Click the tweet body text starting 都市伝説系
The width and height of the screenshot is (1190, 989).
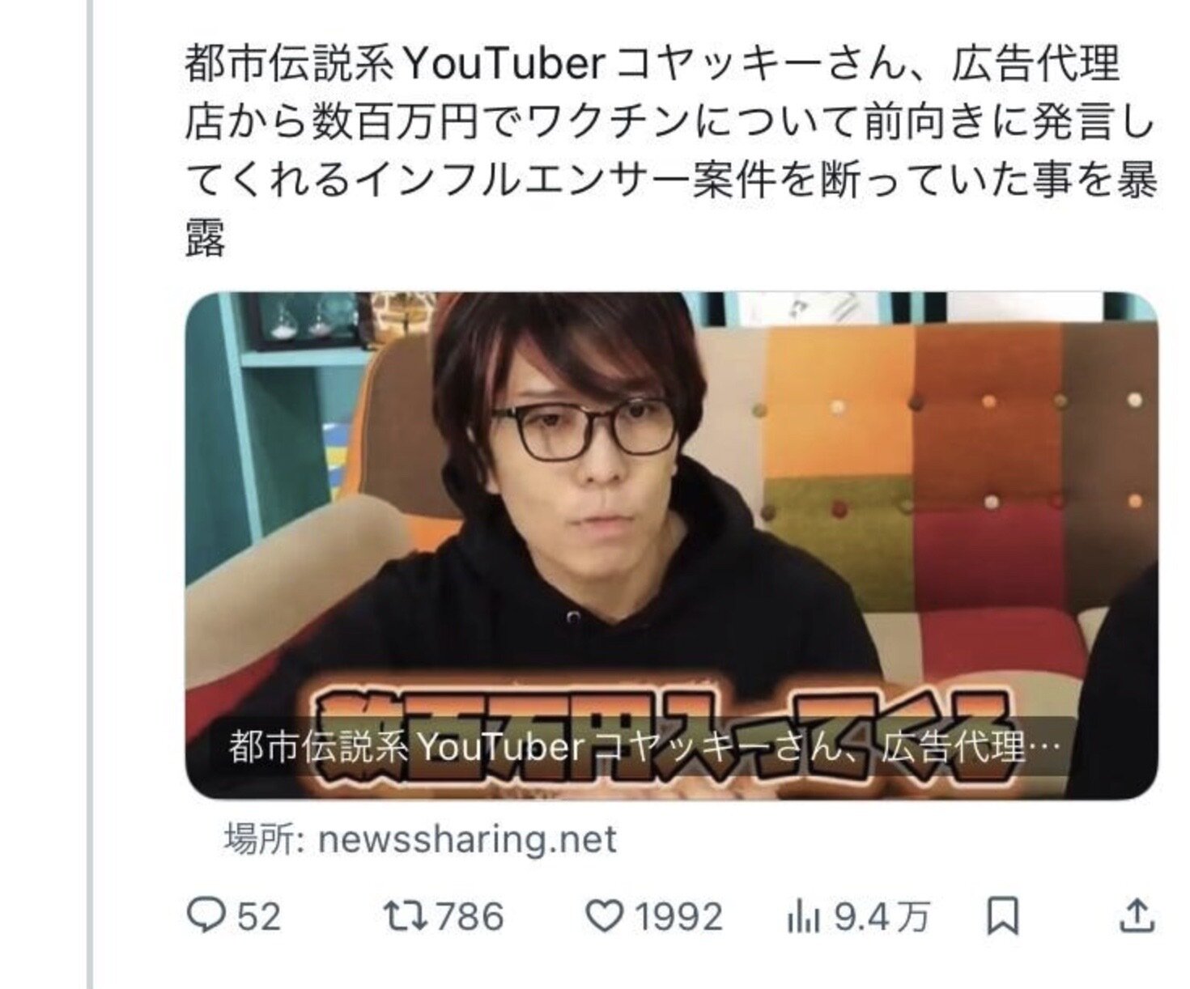(671, 151)
